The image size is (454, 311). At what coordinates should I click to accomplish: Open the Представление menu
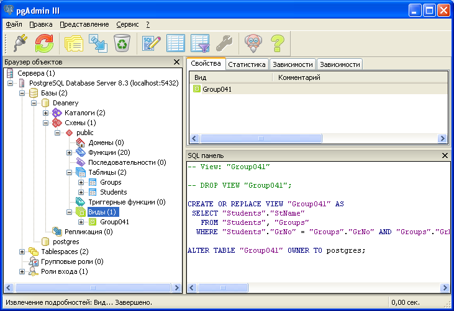click(x=84, y=24)
